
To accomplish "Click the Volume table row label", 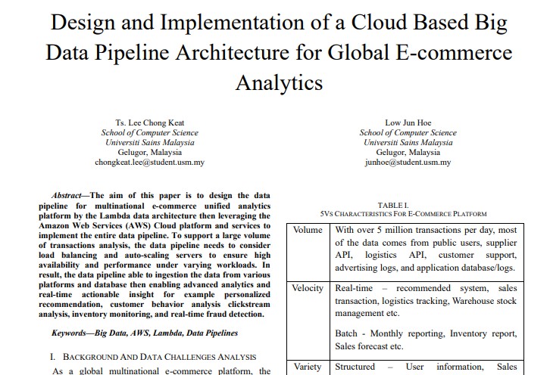I will tap(308, 230).
